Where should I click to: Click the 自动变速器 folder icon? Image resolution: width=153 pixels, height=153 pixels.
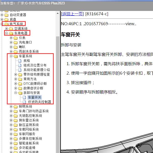(x=6, y=15)
